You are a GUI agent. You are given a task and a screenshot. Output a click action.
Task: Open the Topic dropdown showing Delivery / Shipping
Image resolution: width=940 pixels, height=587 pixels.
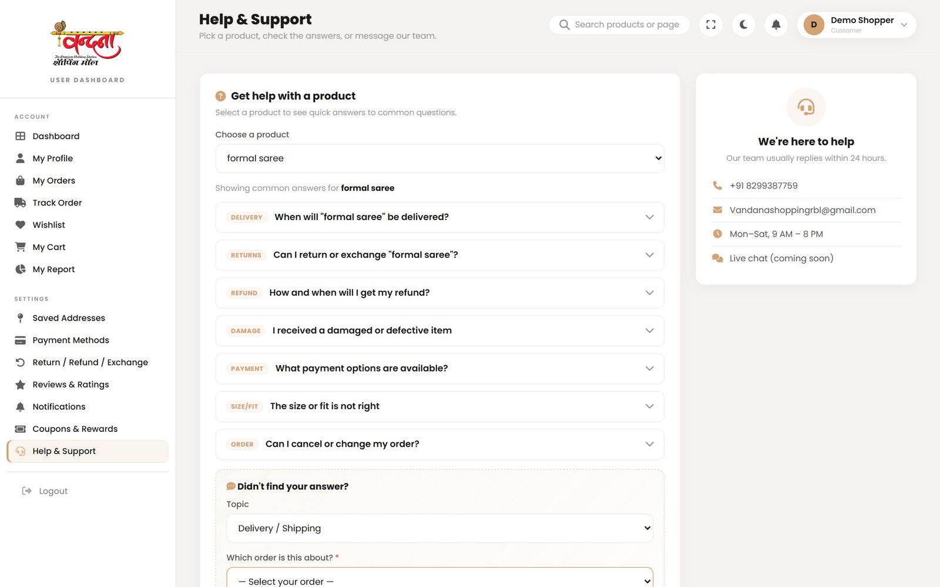point(439,528)
